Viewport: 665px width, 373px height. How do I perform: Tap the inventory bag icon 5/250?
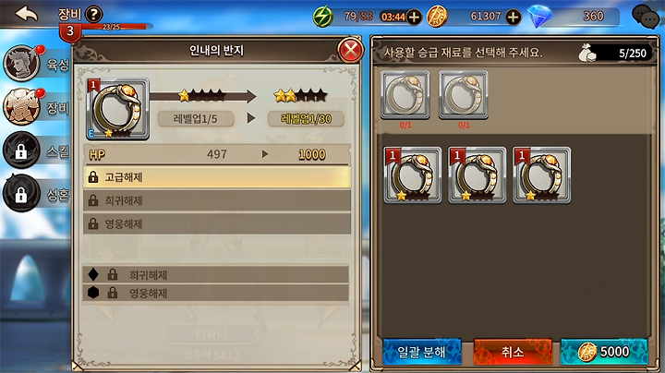[587, 53]
